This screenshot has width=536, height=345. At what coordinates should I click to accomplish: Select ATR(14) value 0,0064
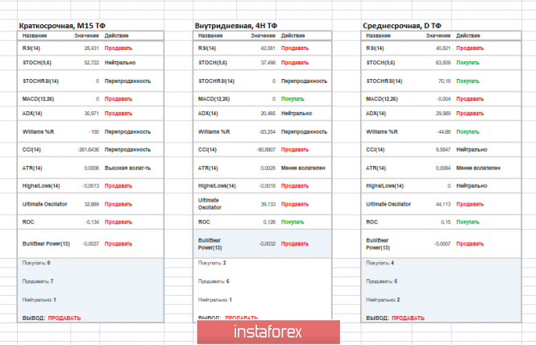pyautogui.click(x=443, y=168)
